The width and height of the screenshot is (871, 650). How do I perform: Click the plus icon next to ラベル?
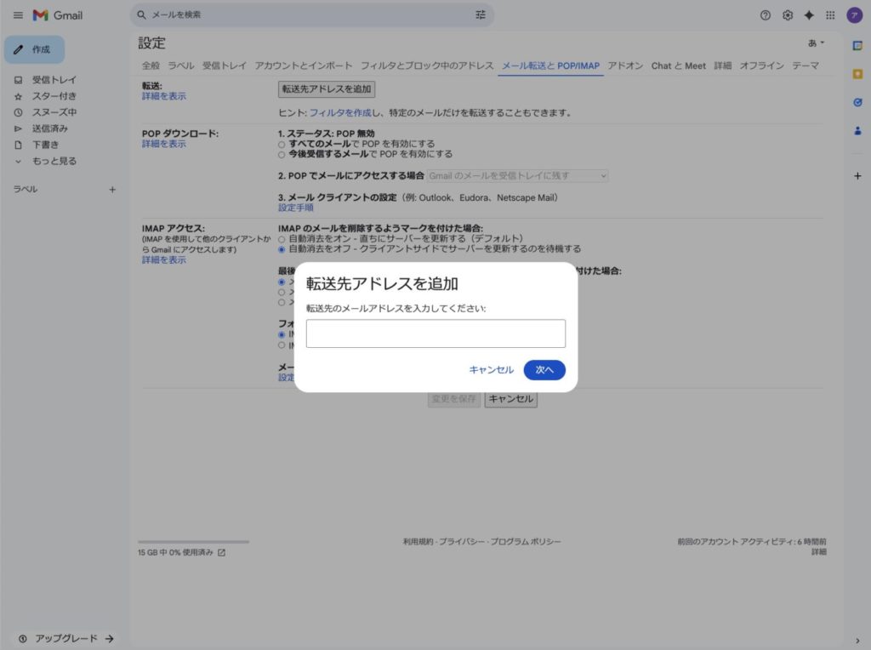112,190
